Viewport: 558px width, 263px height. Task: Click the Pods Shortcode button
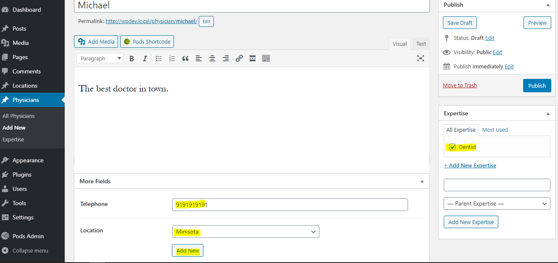click(147, 42)
